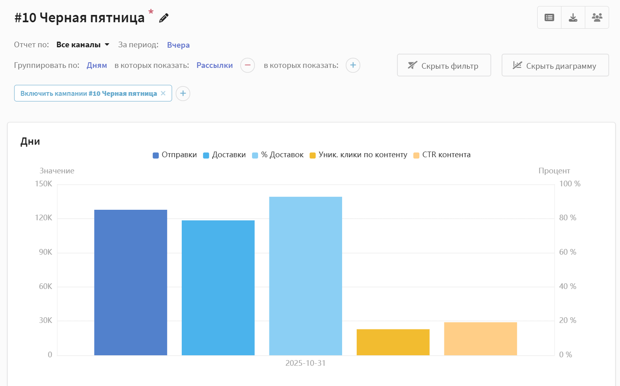Open the table view icon
Image resolution: width=620 pixels, height=386 pixels.
pyautogui.click(x=549, y=17)
